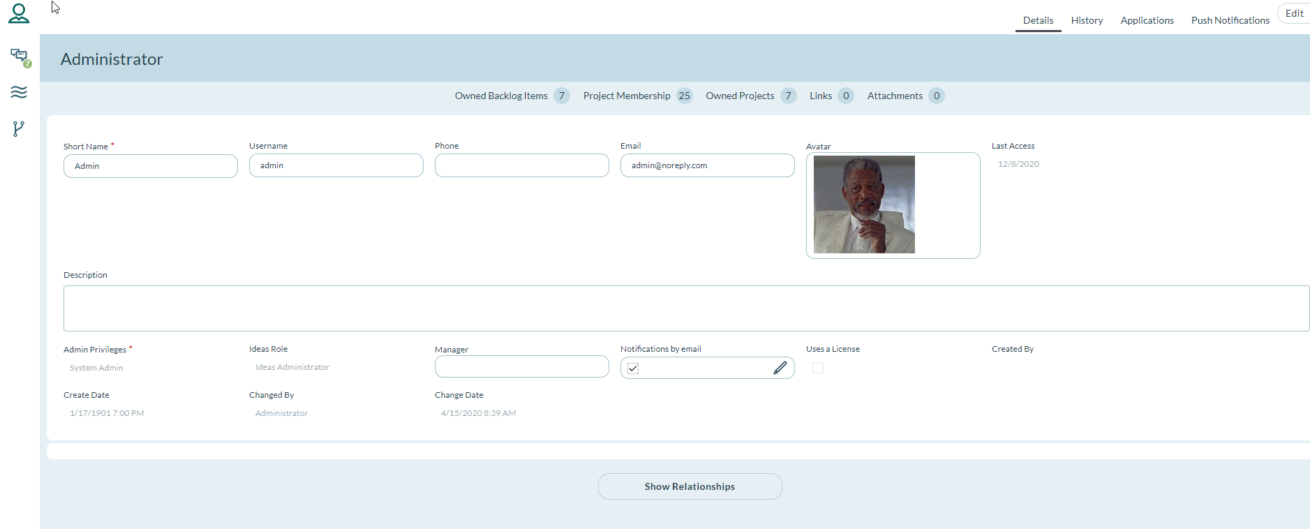Switch to the Details tab
1310x529 pixels.
point(1038,20)
